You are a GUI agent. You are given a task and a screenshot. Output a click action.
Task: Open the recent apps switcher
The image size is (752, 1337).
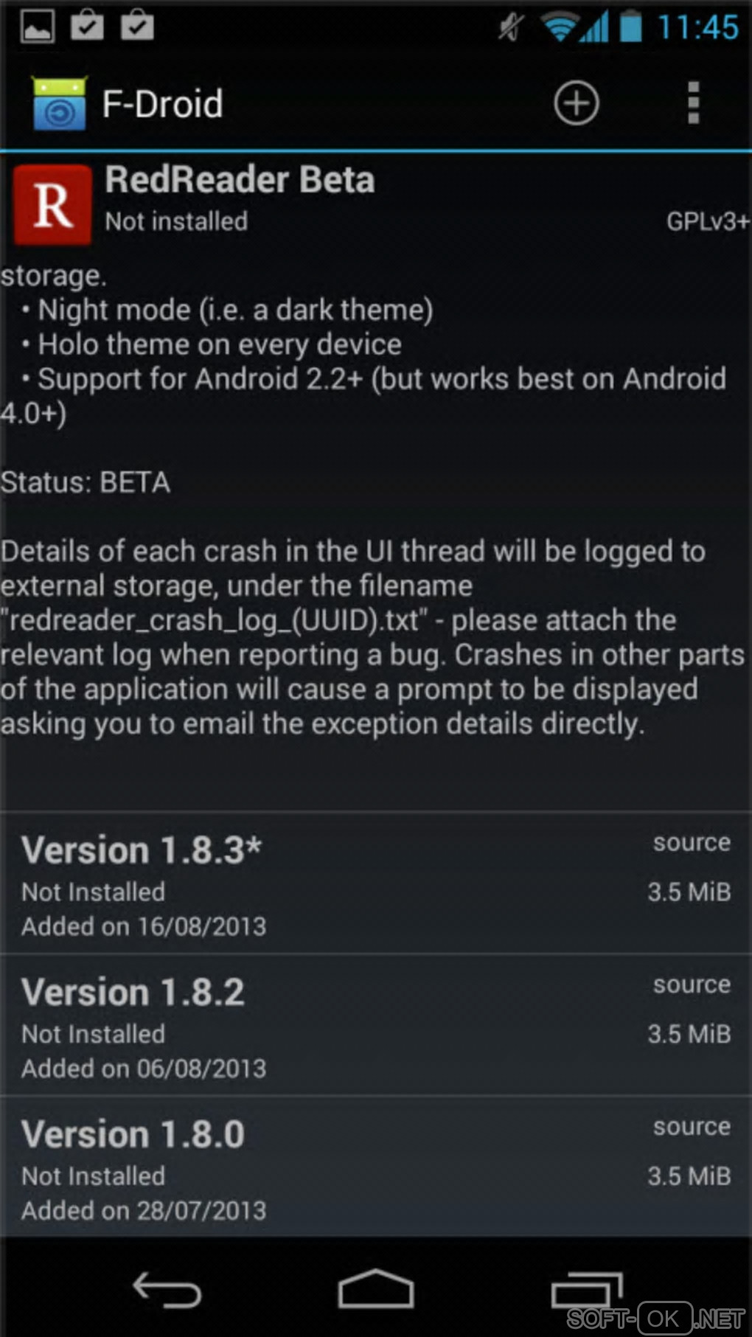[587, 1291]
